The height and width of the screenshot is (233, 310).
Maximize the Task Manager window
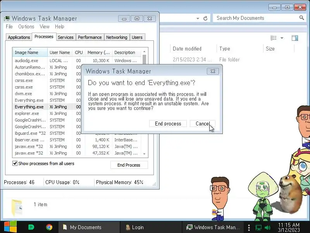click(x=137, y=19)
